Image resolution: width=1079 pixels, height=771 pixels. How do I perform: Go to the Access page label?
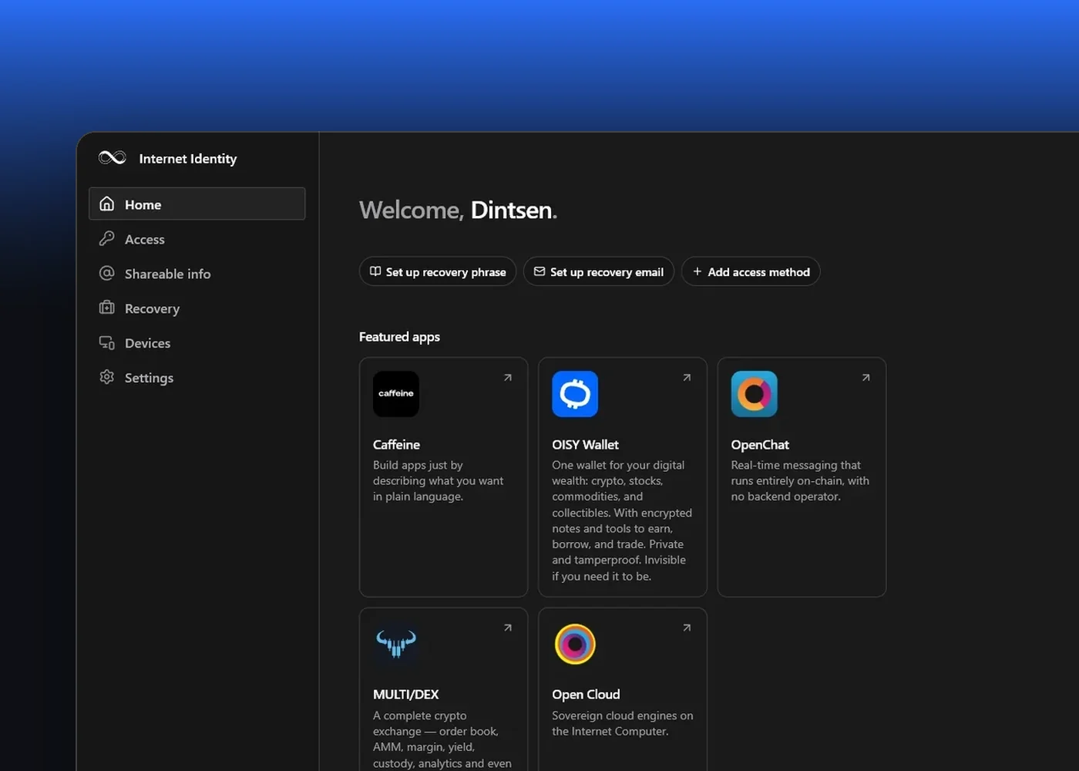145,239
